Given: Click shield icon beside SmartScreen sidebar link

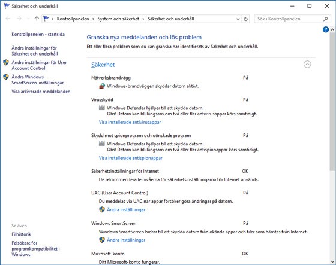Looking at the screenshot, I should [x=6, y=77].
